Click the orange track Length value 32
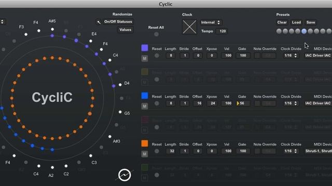332x186 pixels. click(x=171, y=151)
